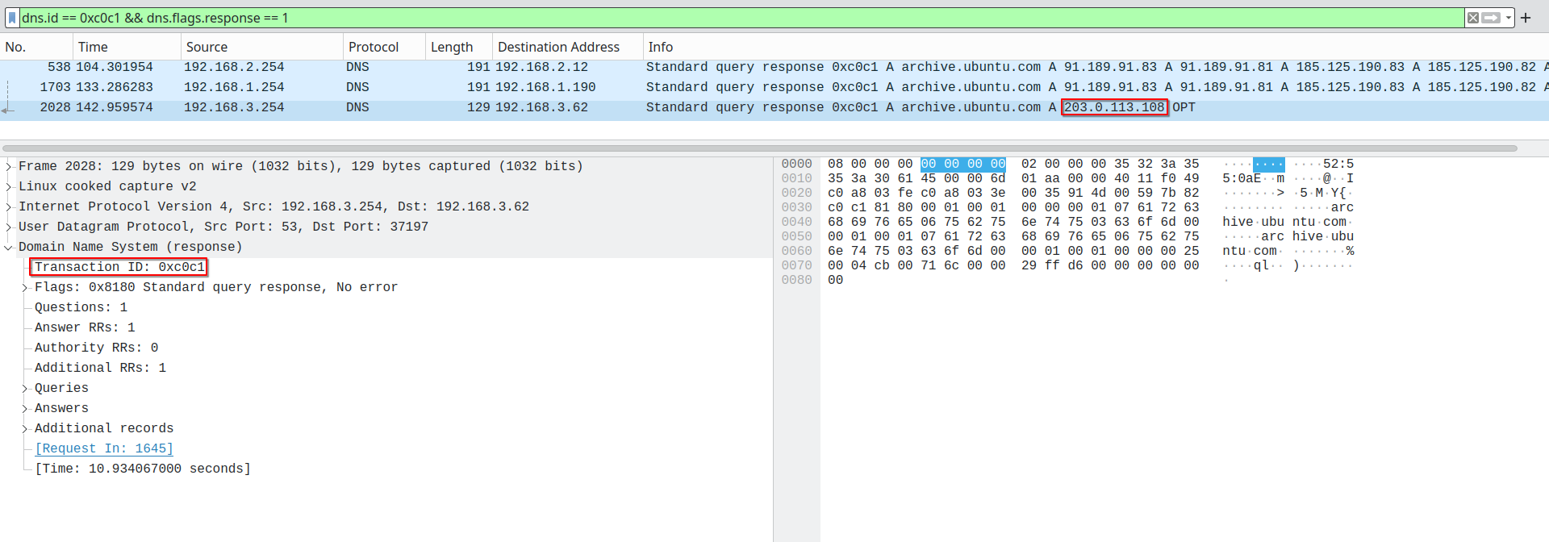Expand Internet Protocol Version 4 section
Viewport: 1549px width, 542px height.
[9, 206]
